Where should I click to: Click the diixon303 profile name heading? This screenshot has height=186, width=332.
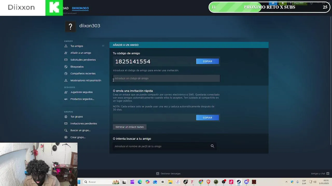(x=90, y=26)
